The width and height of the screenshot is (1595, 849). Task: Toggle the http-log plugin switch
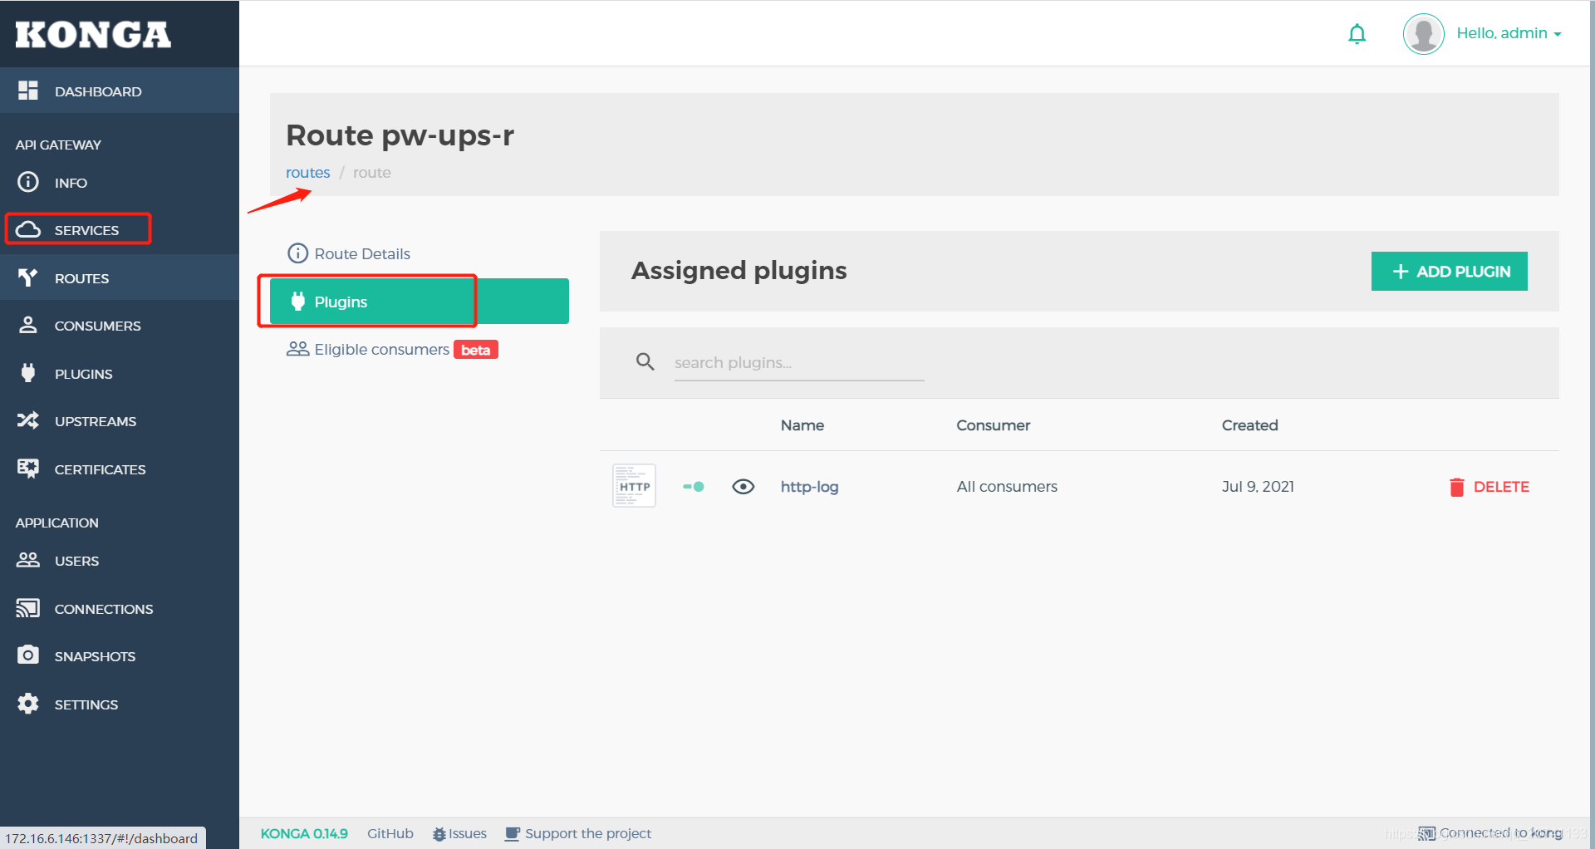click(x=694, y=487)
